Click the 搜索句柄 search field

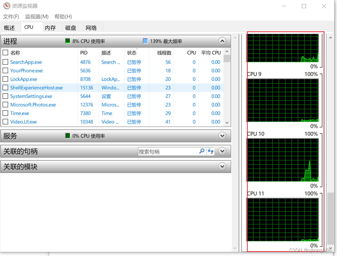tap(168, 152)
